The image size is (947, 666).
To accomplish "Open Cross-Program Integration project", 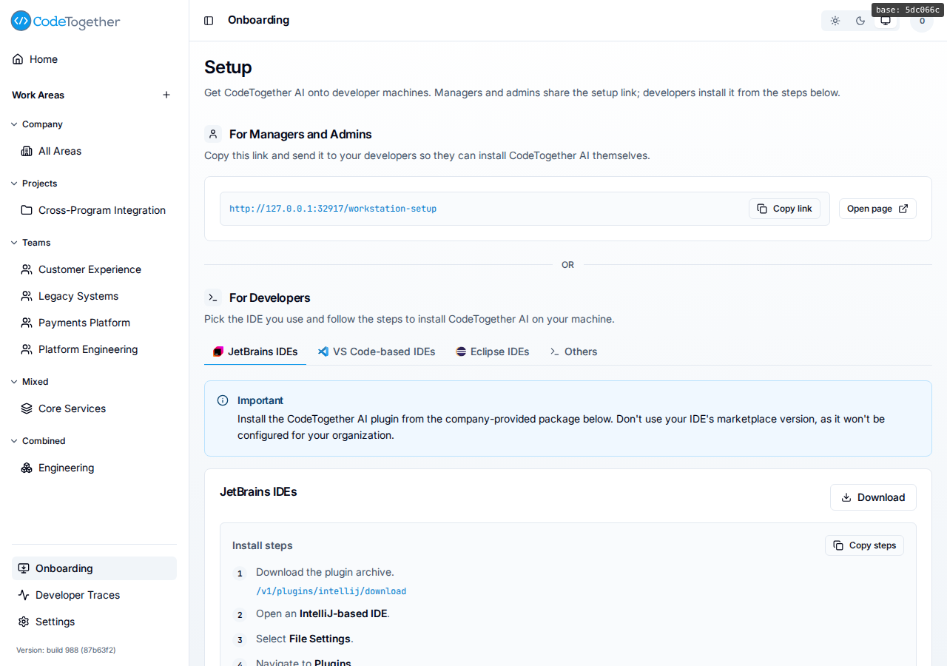I will pos(97,210).
